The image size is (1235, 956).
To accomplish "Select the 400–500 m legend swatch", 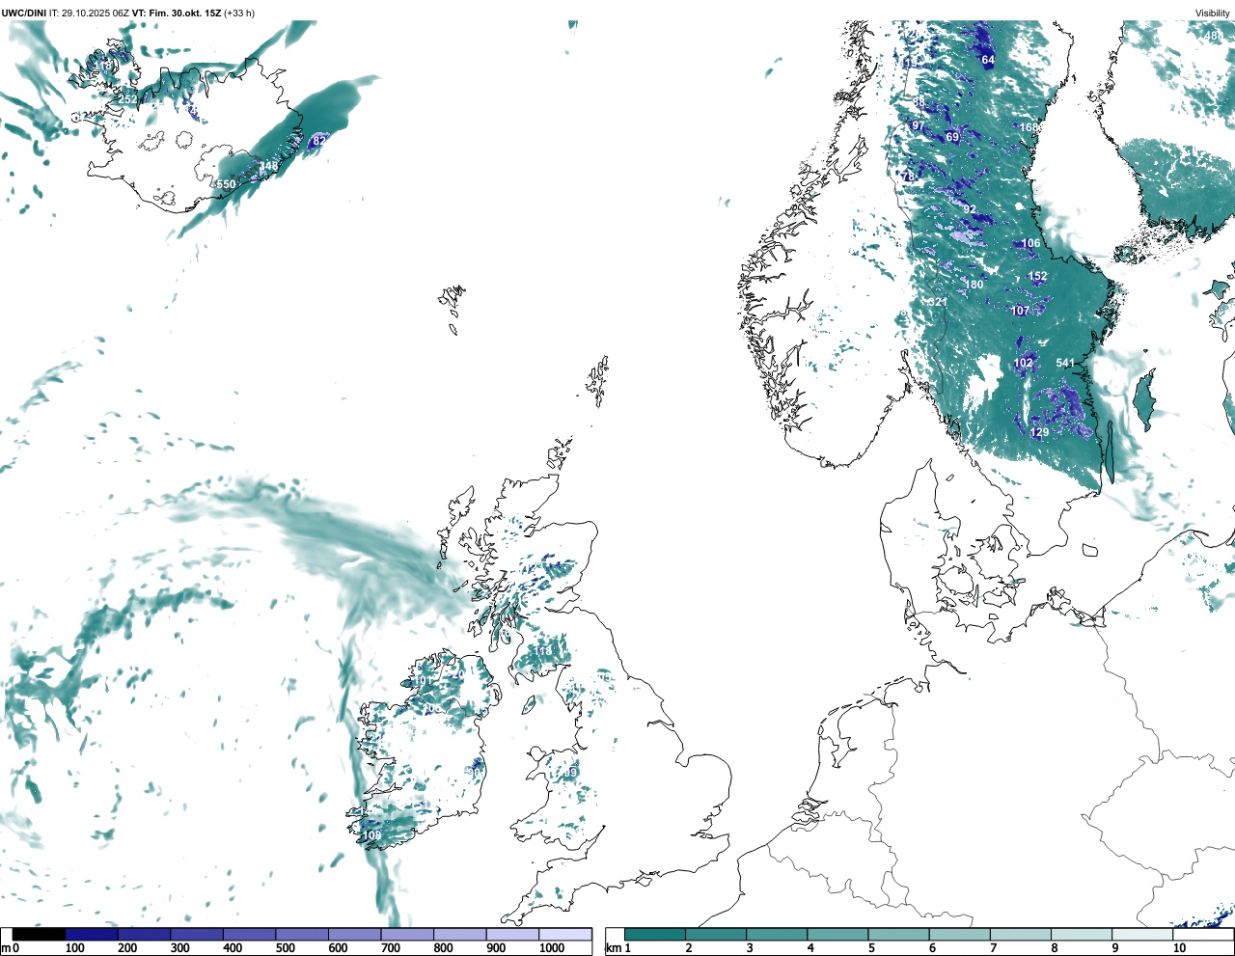I will tap(249, 934).
